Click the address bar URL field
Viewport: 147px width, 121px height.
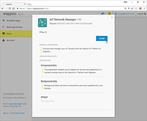click(x=75, y=8)
